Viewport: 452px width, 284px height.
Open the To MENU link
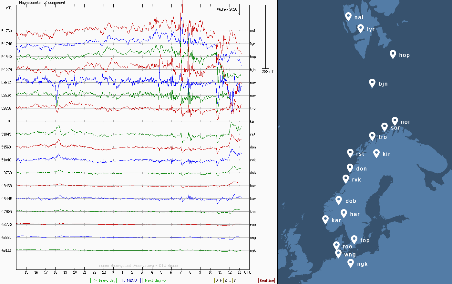click(x=129, y=280)
